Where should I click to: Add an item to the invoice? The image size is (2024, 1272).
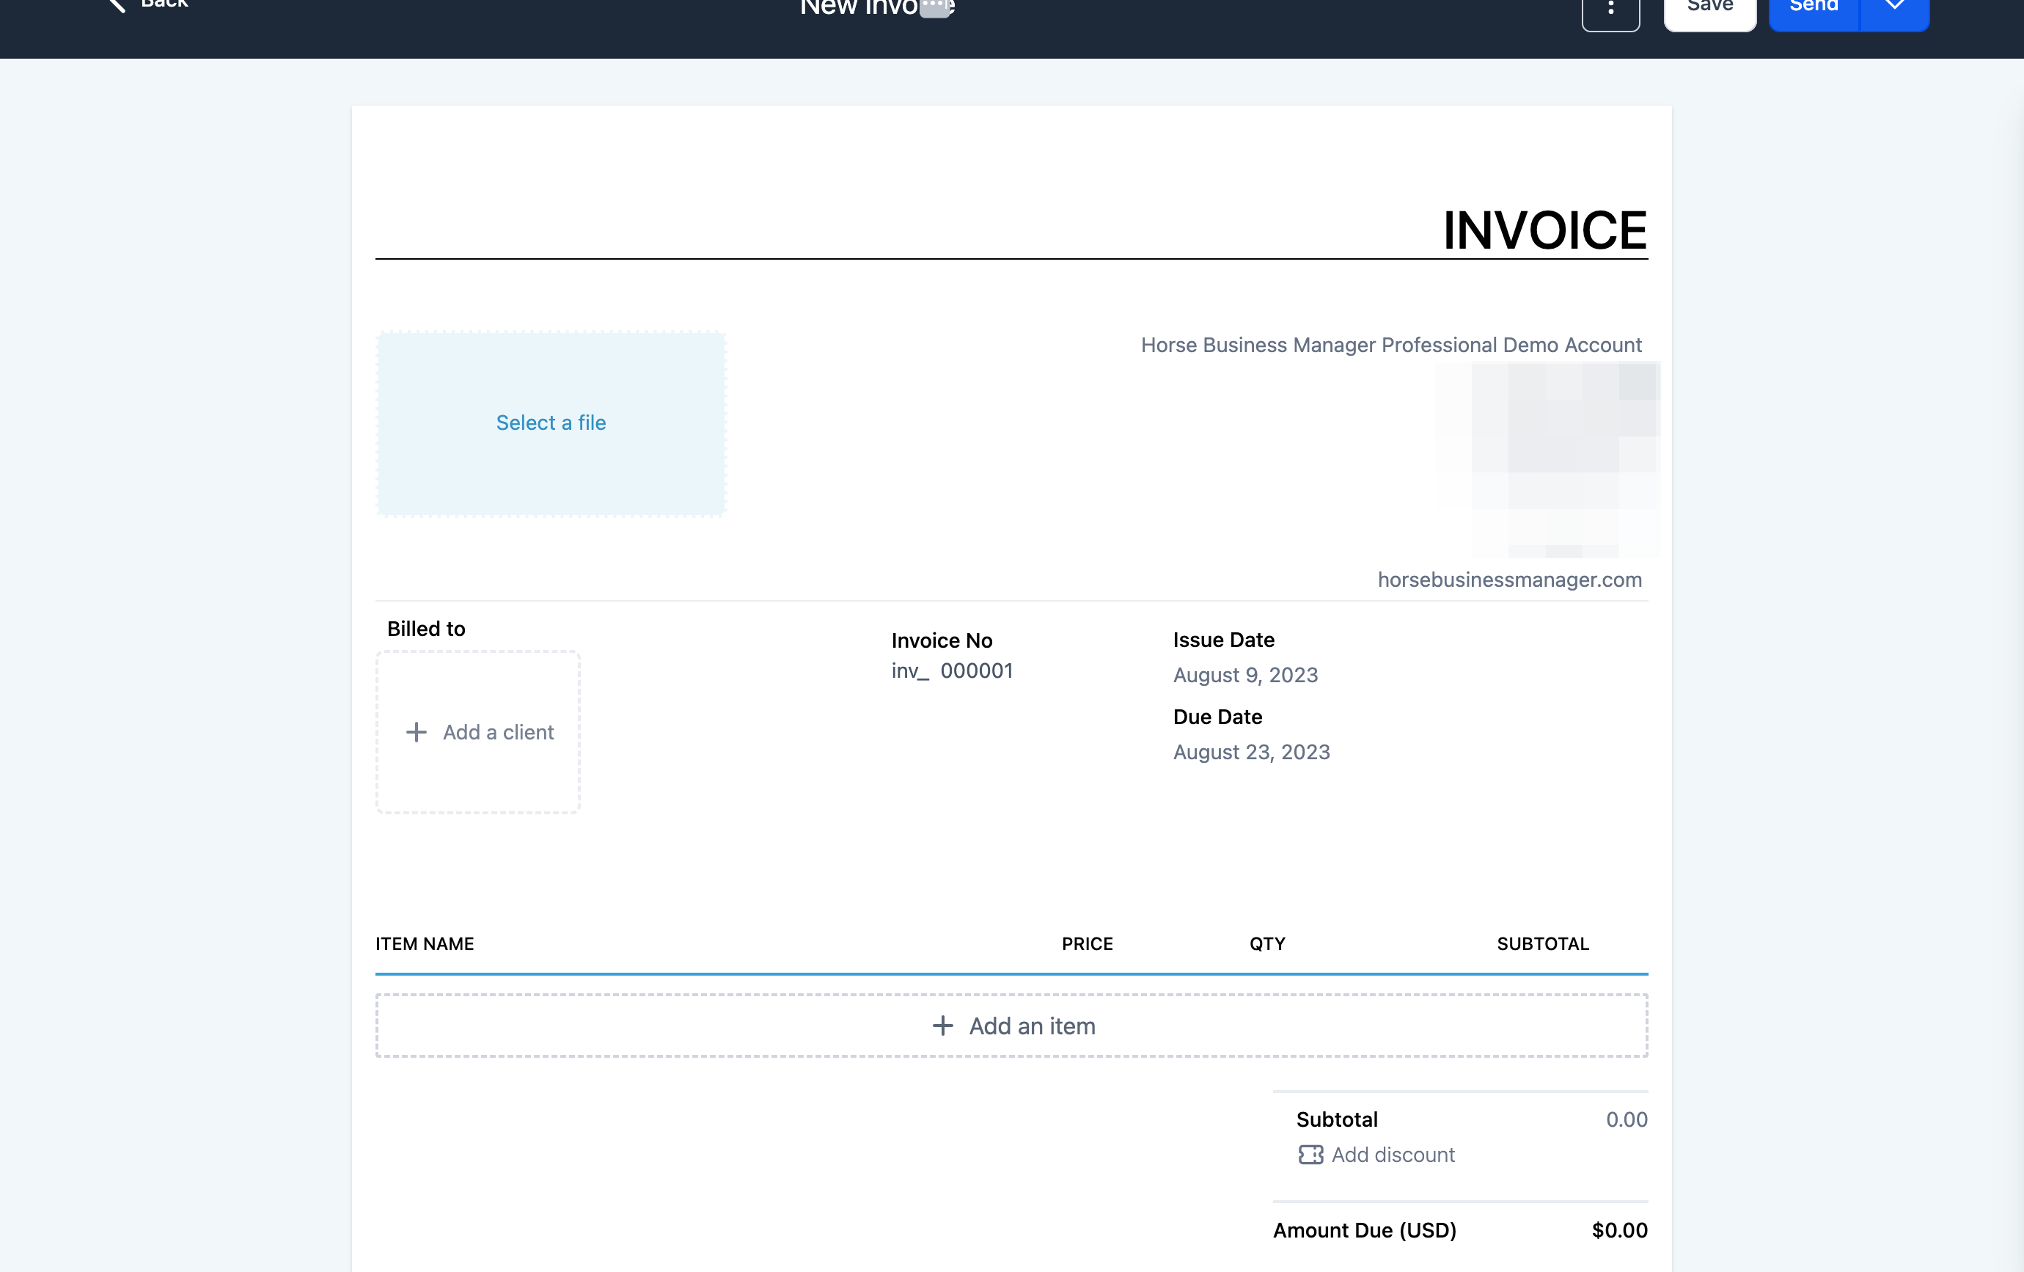tap(1011, 1025)
